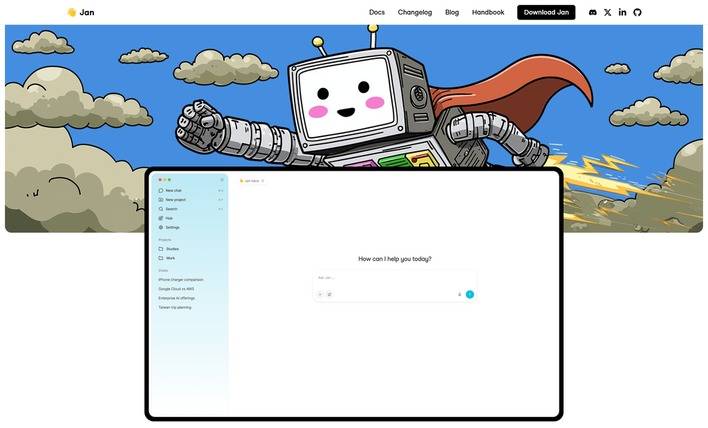Open the Enterprise AI offerings chat

tap(176, 298)
